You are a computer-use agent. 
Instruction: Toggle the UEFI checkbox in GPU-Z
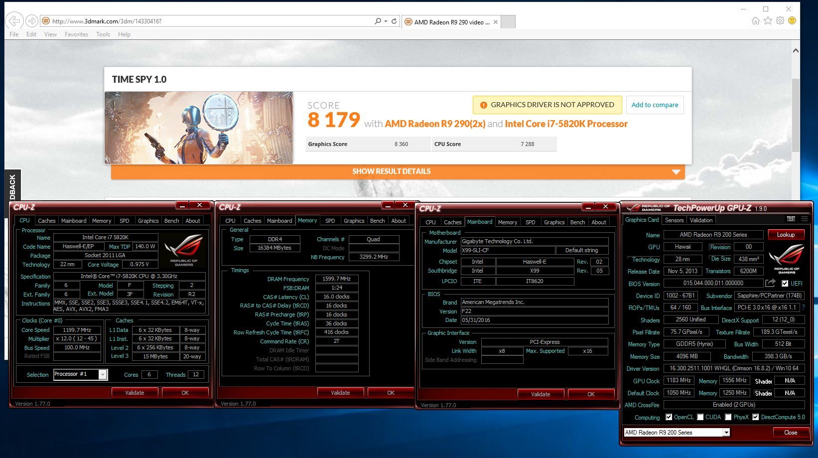[x=785, y=284]
